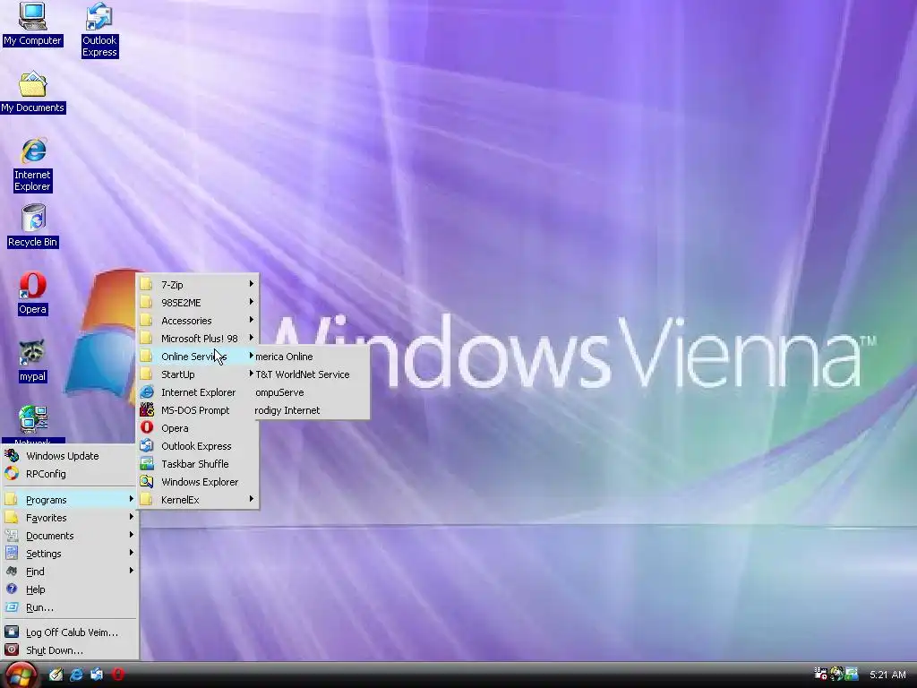The width and height of the screenshot is (917, 688).
Task: Select America Online in Online Services
Action: pyautogui.click(x=312, y=357)
